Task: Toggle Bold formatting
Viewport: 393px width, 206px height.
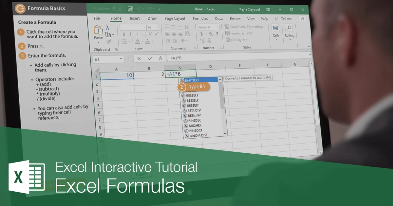Action: [124, 34]
